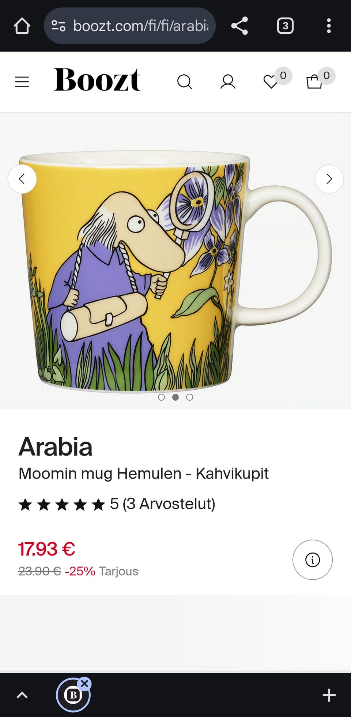351x717 pixels.
Task: Open the user account icon
Action: click(228, 82)
